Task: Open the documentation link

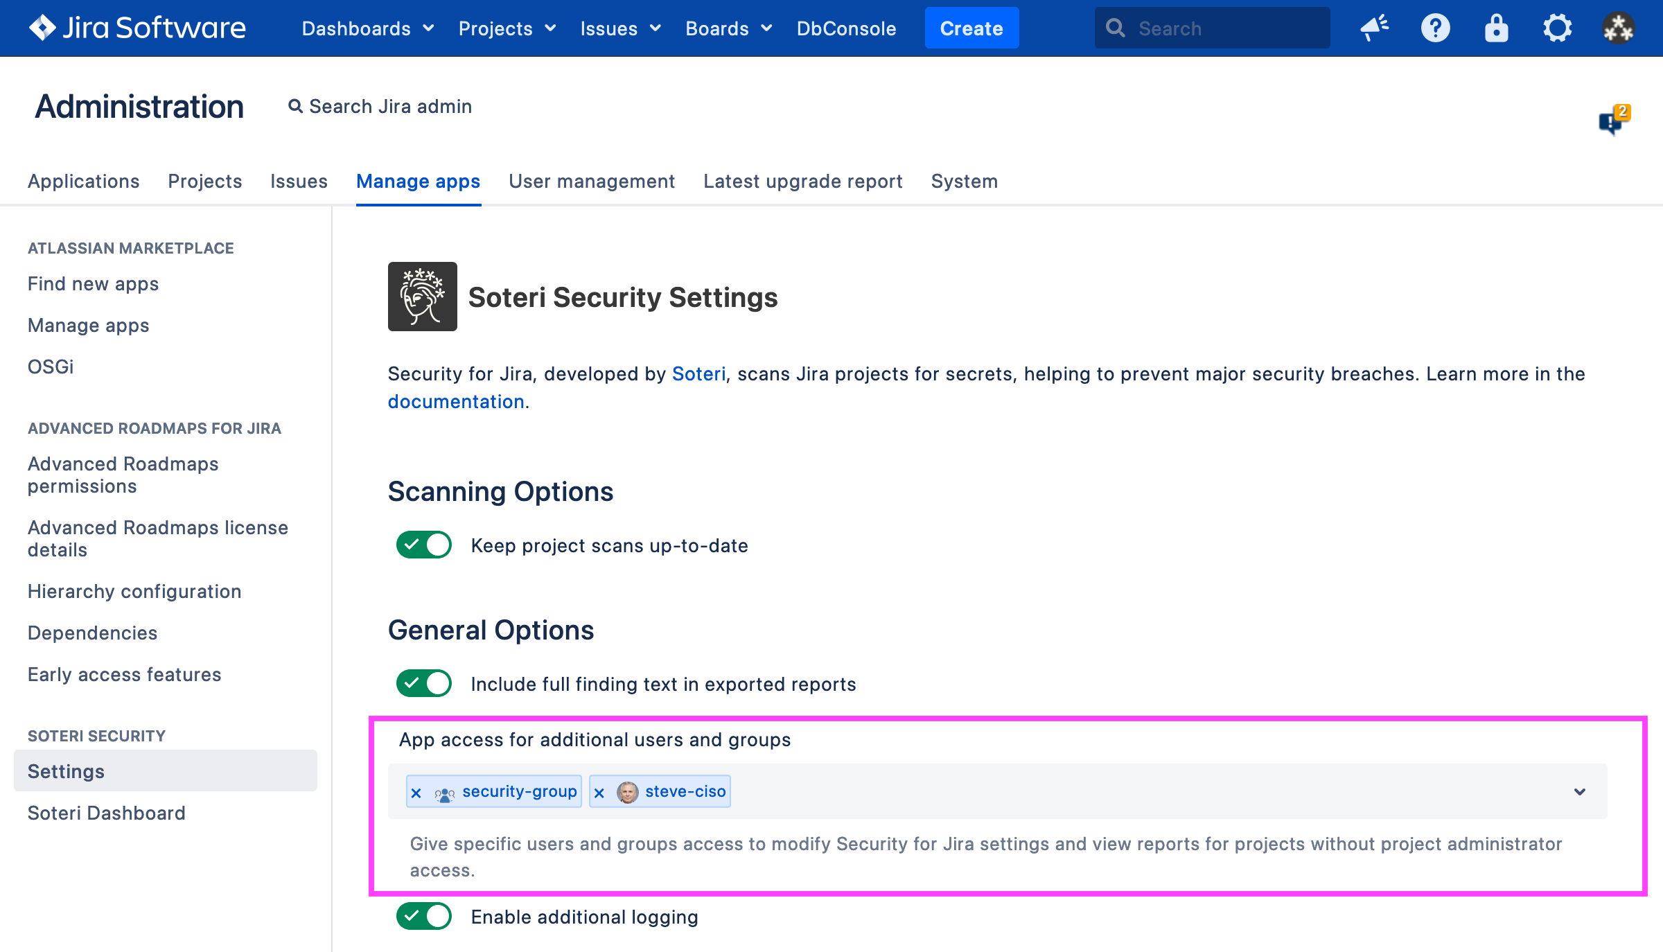Action: point(455,402)
